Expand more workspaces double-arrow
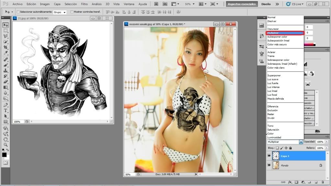This screenshot has width=331, height=186. (x=277, y=4)
